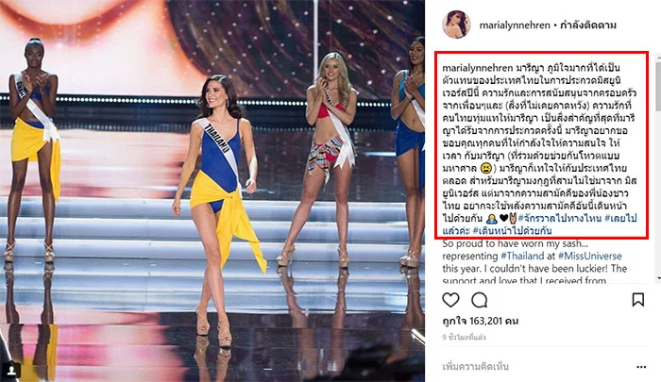Open the #จักรวาลไปทางไหน hashtag
The image size is (661, 382).
point(560,218)
